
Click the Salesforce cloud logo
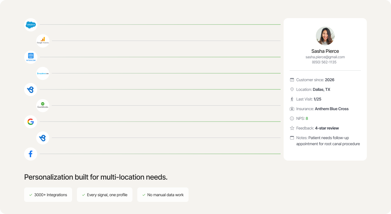pos(31,24)
